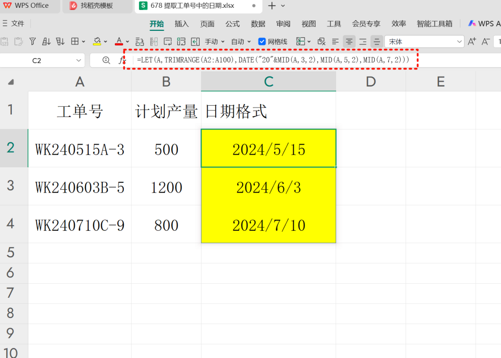Open the 视图 ribbon tab
The height and width of the screenshot is (358, 501).
pyautogui.click(x=309, y=23)
